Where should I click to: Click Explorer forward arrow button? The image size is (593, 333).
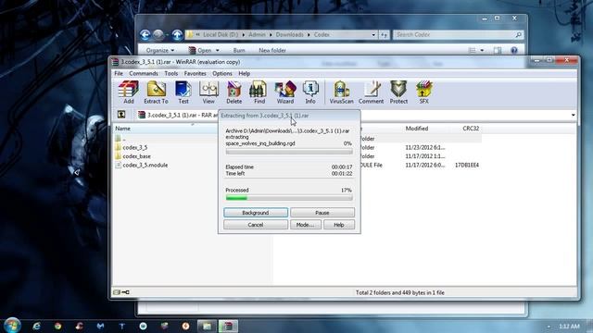tap(158, 35)
